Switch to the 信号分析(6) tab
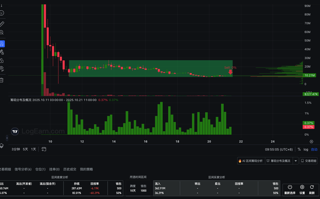The height and width of the screenshot is (199, 320). click(x=23, y=169)
